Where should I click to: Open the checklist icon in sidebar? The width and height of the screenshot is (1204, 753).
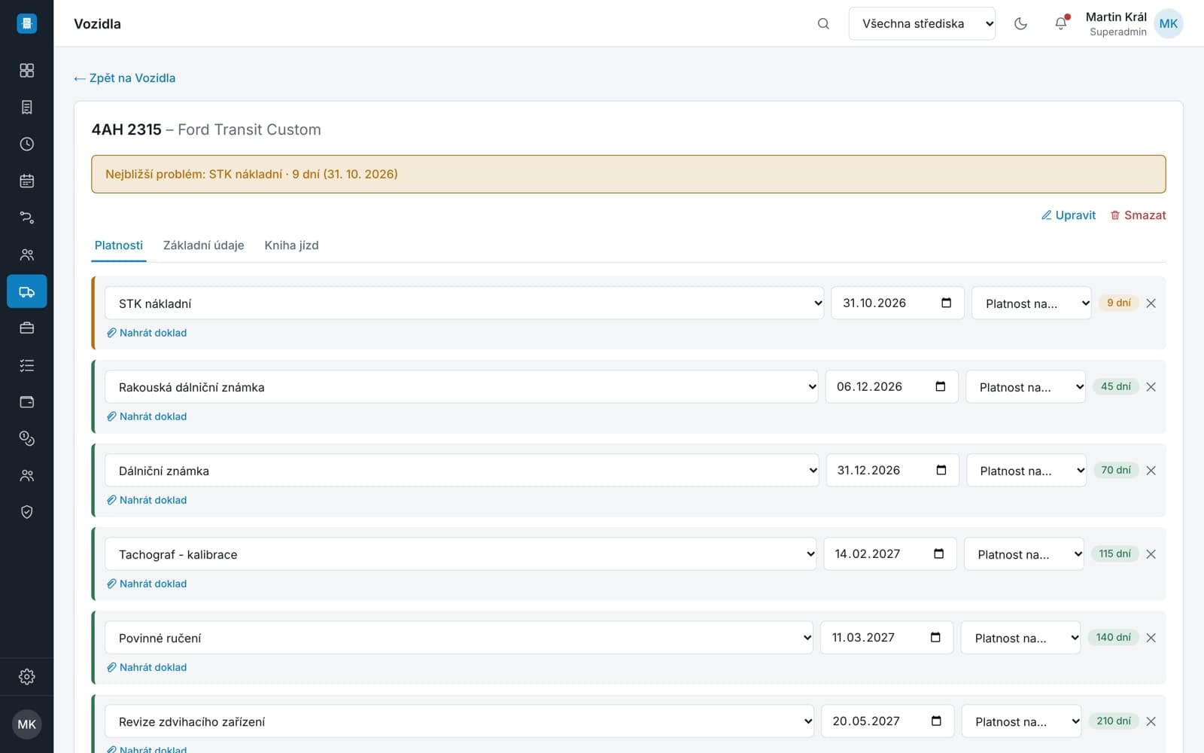click(26, 365)
